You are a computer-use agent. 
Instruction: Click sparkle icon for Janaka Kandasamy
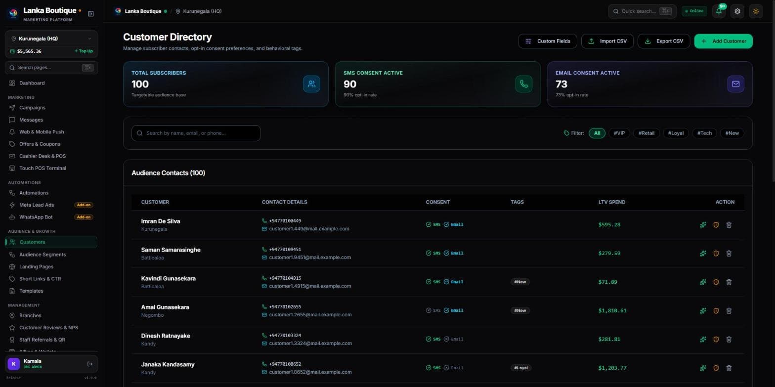pos(703,368)
